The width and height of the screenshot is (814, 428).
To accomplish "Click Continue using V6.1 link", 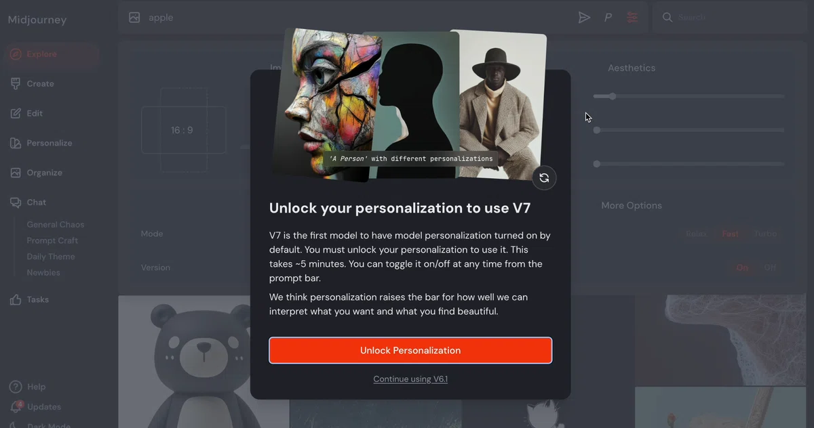I will click(410, 379).
